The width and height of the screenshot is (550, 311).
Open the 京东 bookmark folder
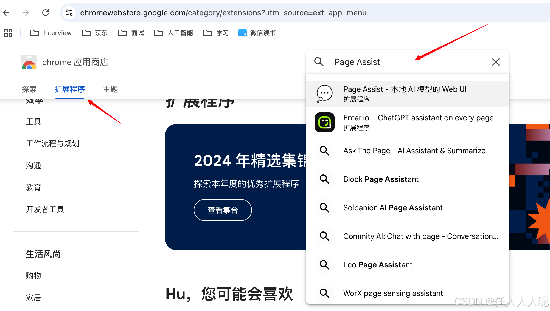point(95,33)
